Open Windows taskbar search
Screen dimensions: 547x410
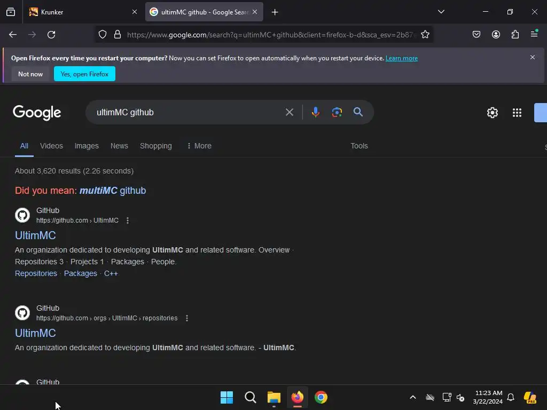point(250,397)
